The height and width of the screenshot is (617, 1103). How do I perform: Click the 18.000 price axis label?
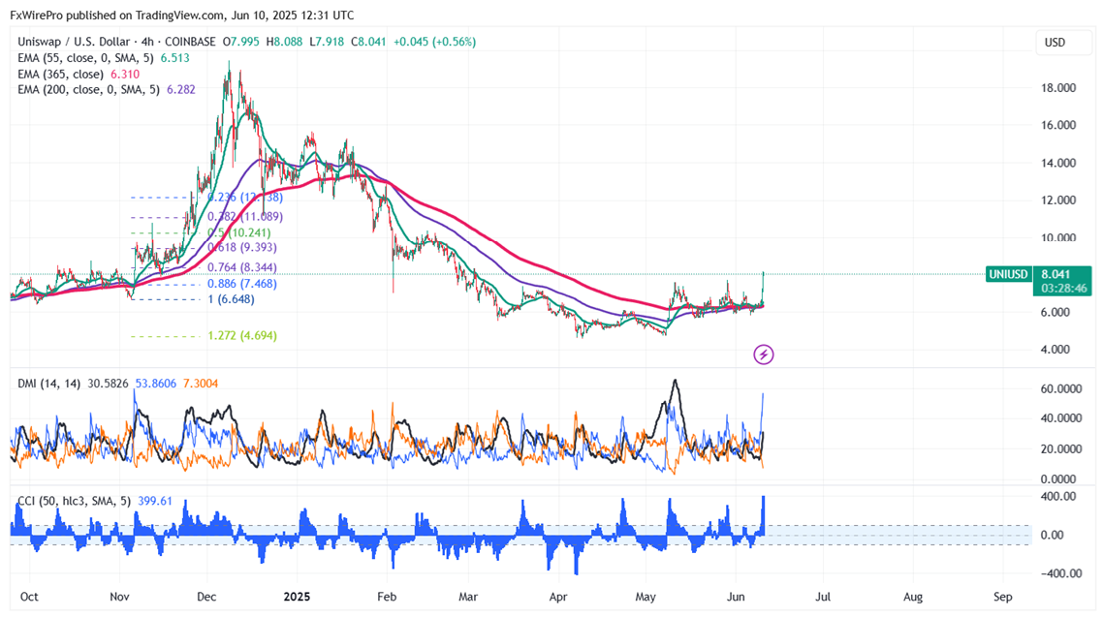[1058, 88]
